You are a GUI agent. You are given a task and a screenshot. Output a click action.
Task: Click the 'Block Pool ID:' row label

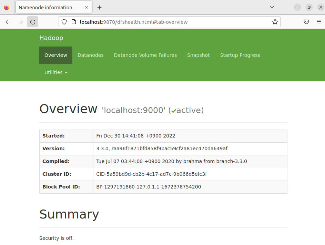(x=61, y=187)
